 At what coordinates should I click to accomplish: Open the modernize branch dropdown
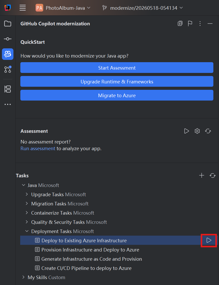143,8
